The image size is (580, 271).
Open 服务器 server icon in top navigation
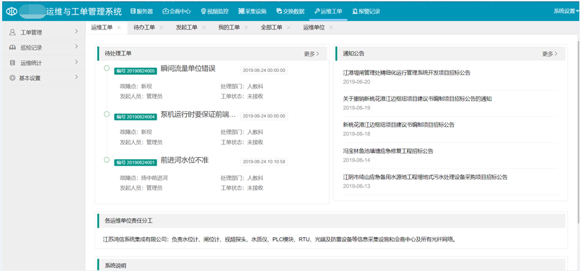coord(133,12)
